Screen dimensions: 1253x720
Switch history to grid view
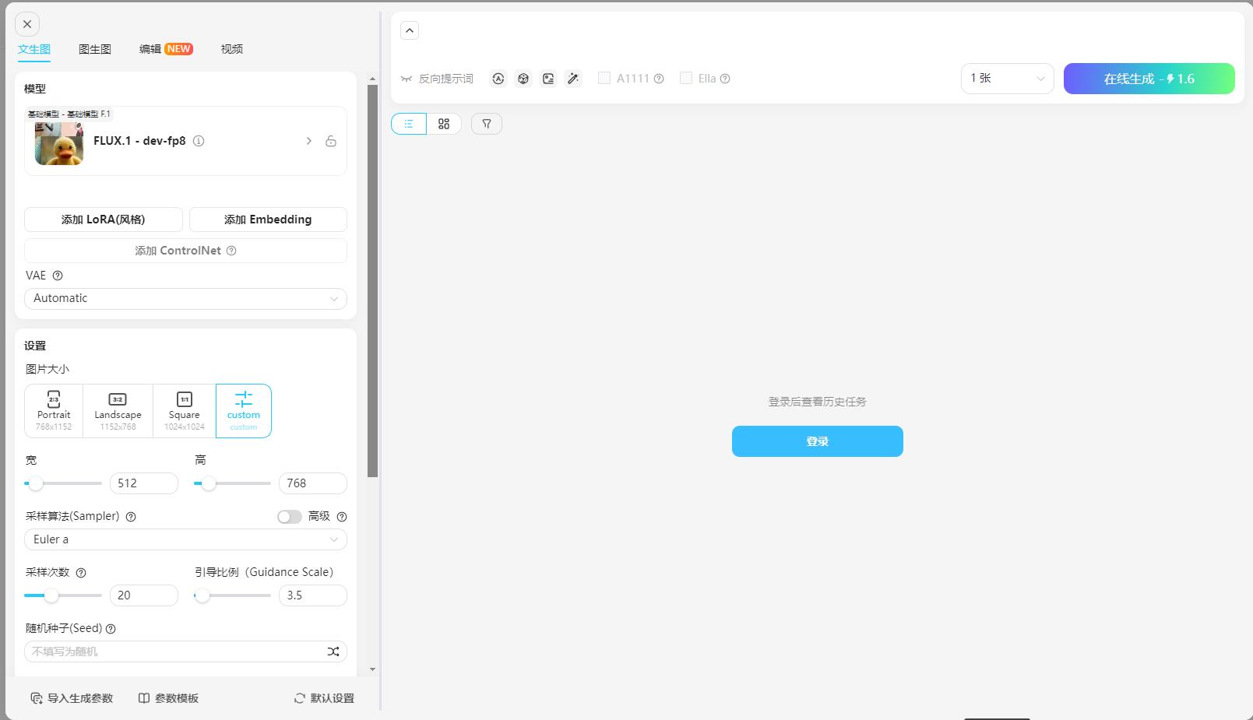coord(444,124)
